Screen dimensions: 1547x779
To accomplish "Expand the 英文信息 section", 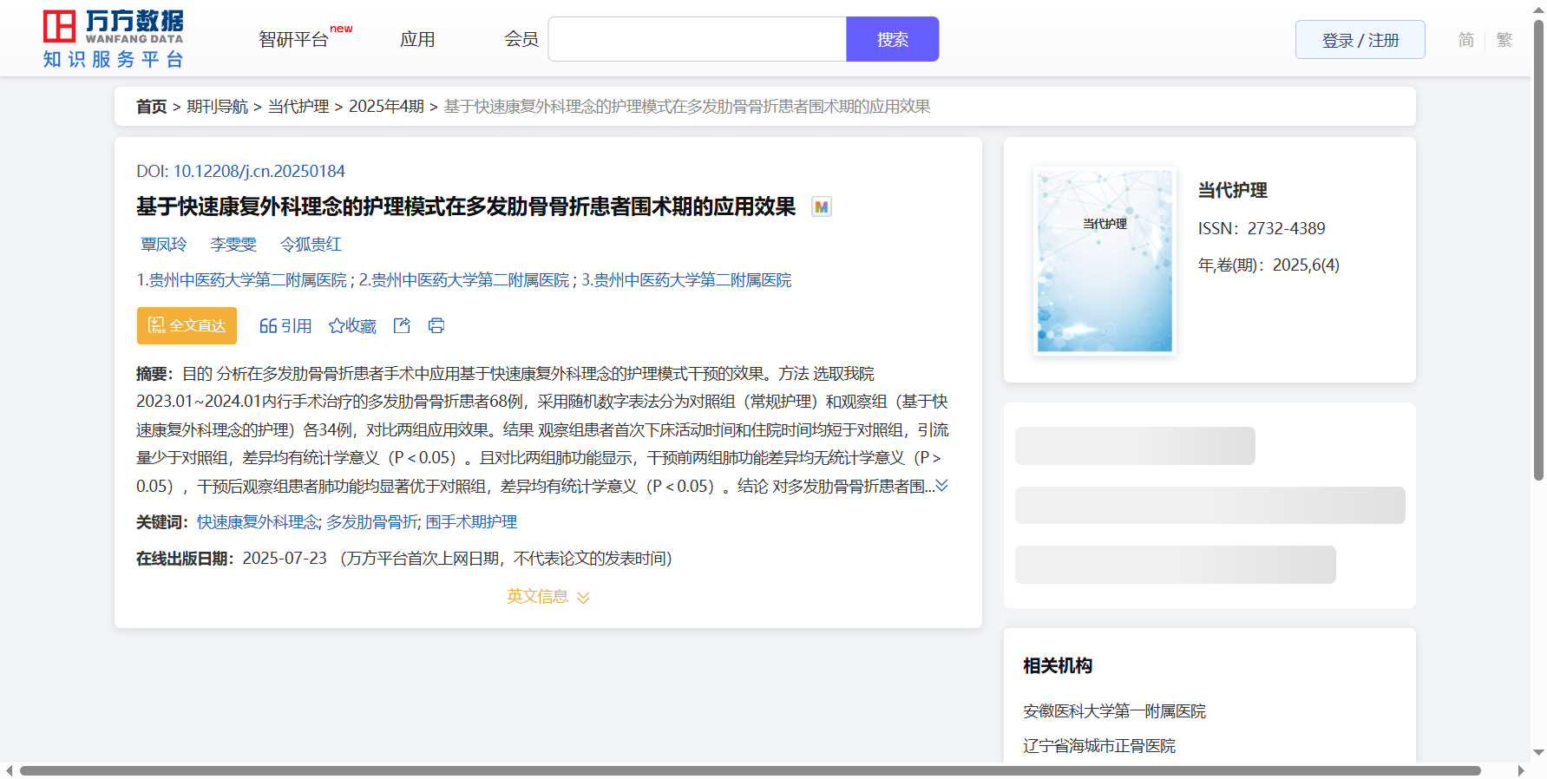I will pyautogui.click(x=547, y=597).
